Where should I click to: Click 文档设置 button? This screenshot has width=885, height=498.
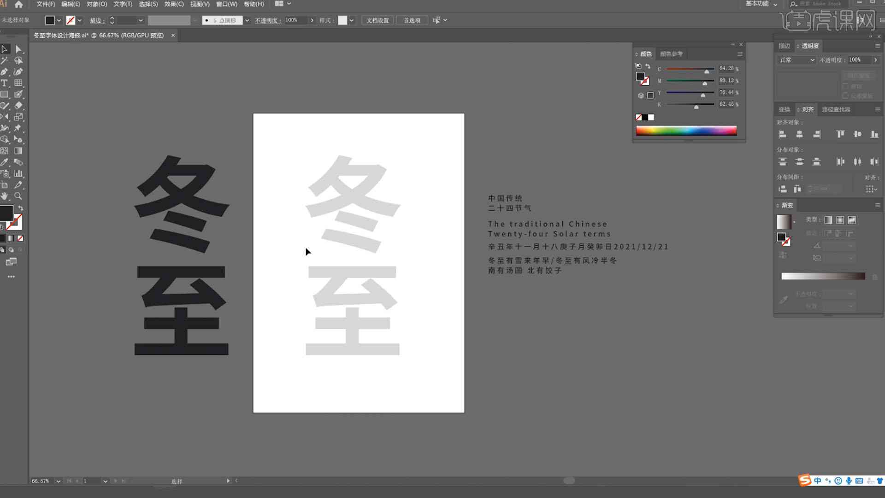pyautogui.click(x=378, y=20)
